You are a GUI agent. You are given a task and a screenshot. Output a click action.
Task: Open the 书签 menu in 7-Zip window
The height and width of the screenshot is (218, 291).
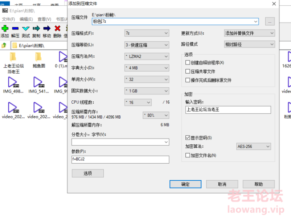click(62, 19)
